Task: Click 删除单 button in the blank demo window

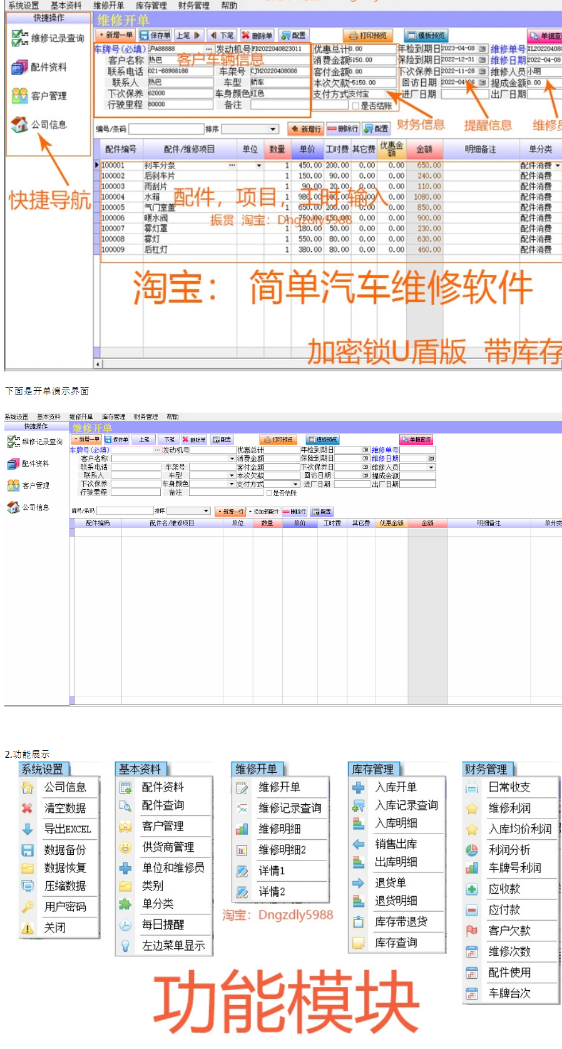Action: 194,440
